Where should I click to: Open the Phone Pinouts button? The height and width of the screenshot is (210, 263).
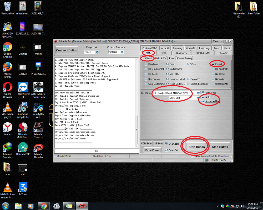pos(152,150)
